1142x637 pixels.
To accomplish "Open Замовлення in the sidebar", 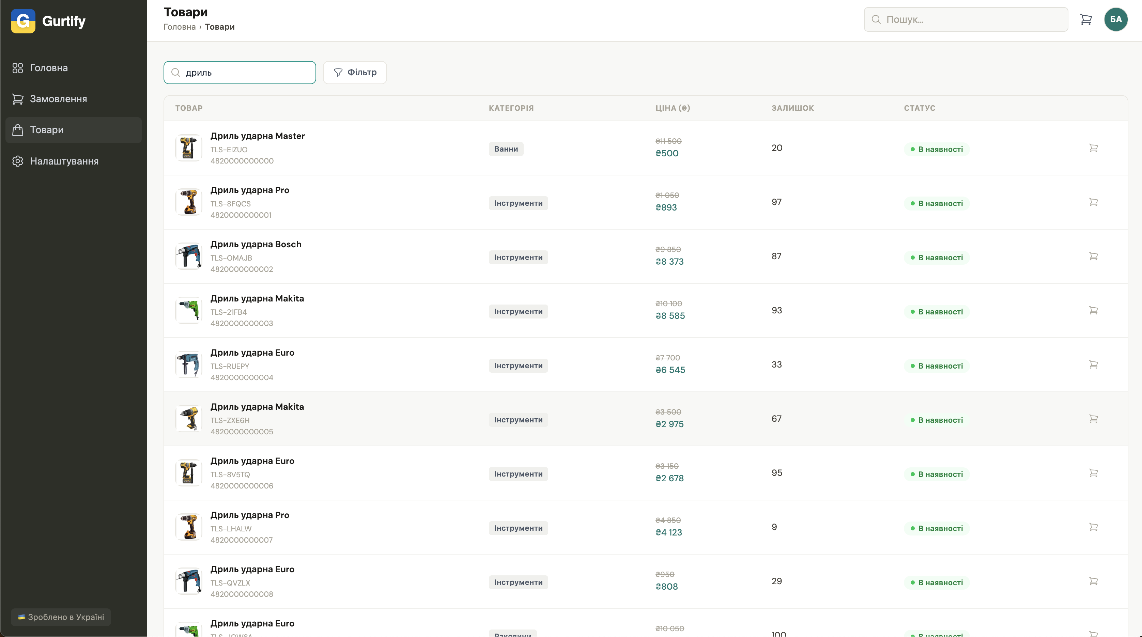I will [58, 99].
